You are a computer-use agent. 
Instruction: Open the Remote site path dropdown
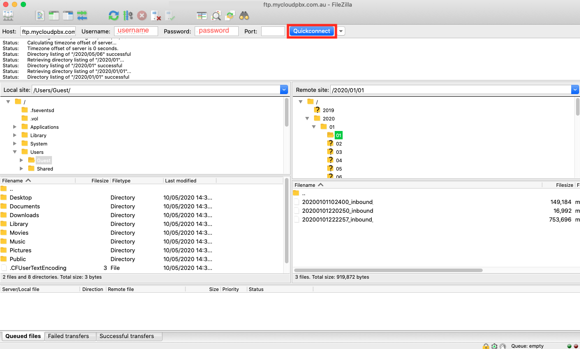(575, 90)
